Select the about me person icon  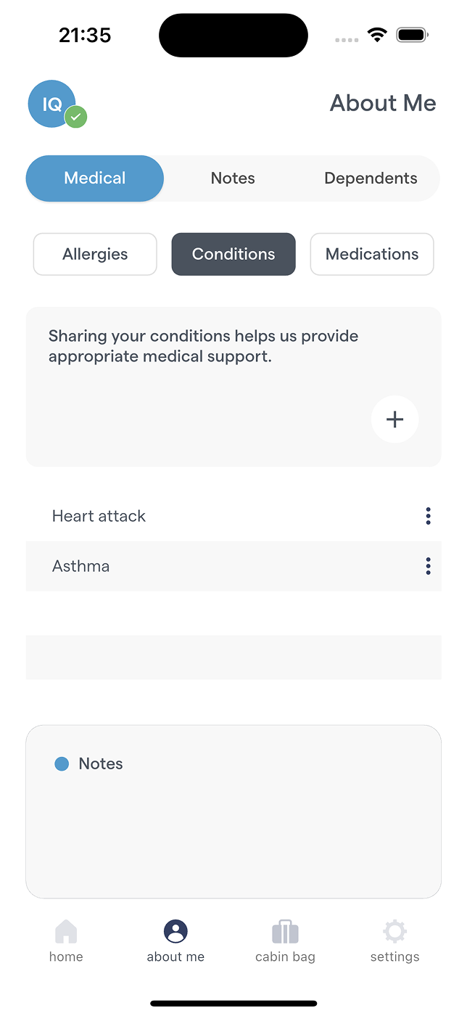175,931
